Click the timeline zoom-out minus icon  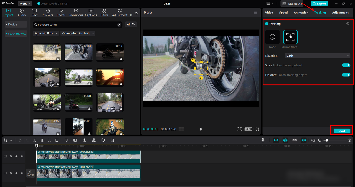coord(320,140)
